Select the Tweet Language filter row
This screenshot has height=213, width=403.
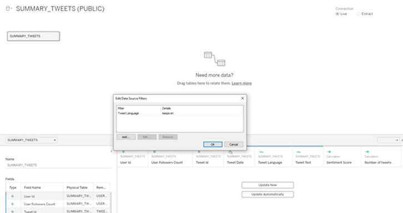(x=180, y=113)
